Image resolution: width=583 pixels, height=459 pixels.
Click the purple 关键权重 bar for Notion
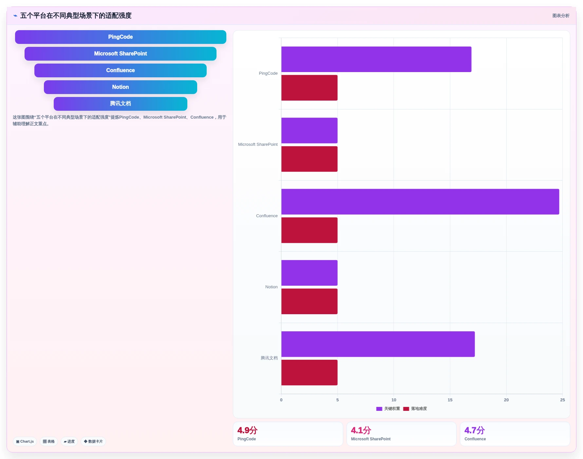[x=309, y=273]
